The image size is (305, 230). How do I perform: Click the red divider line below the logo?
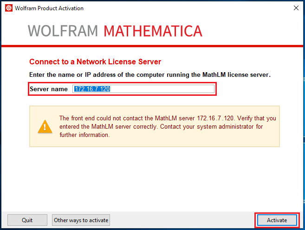coord(152,46)
